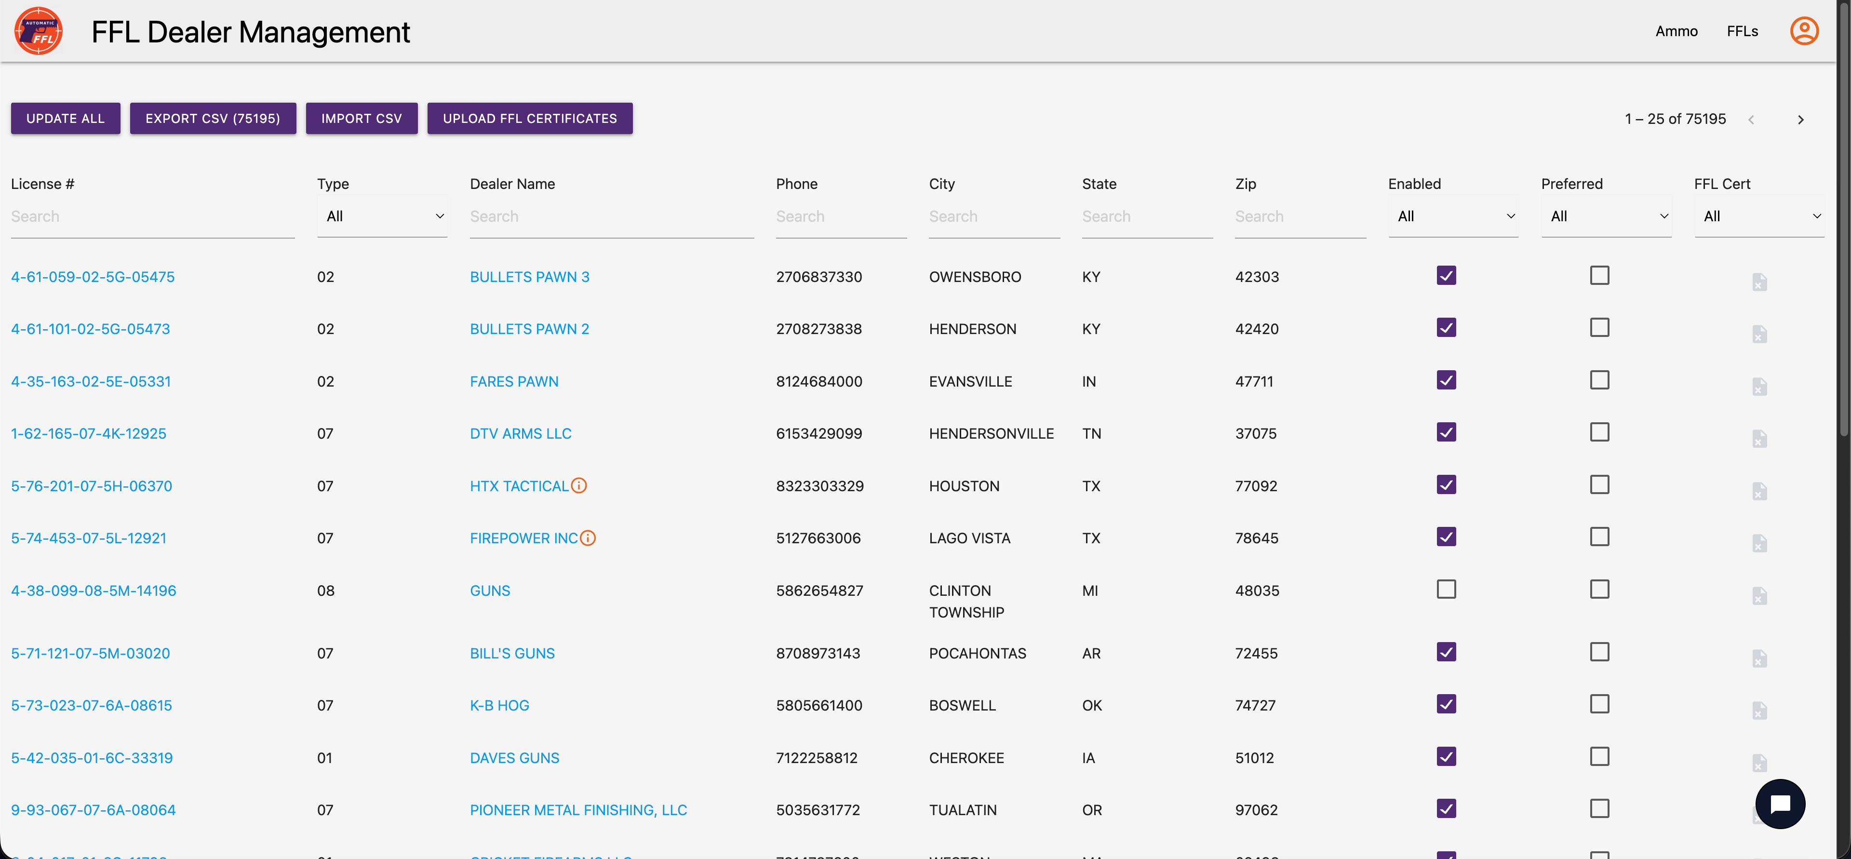Viewport: 1851px width, 859px height.
Task: Go to the next page of results
Action: (x=1801, y=120)
